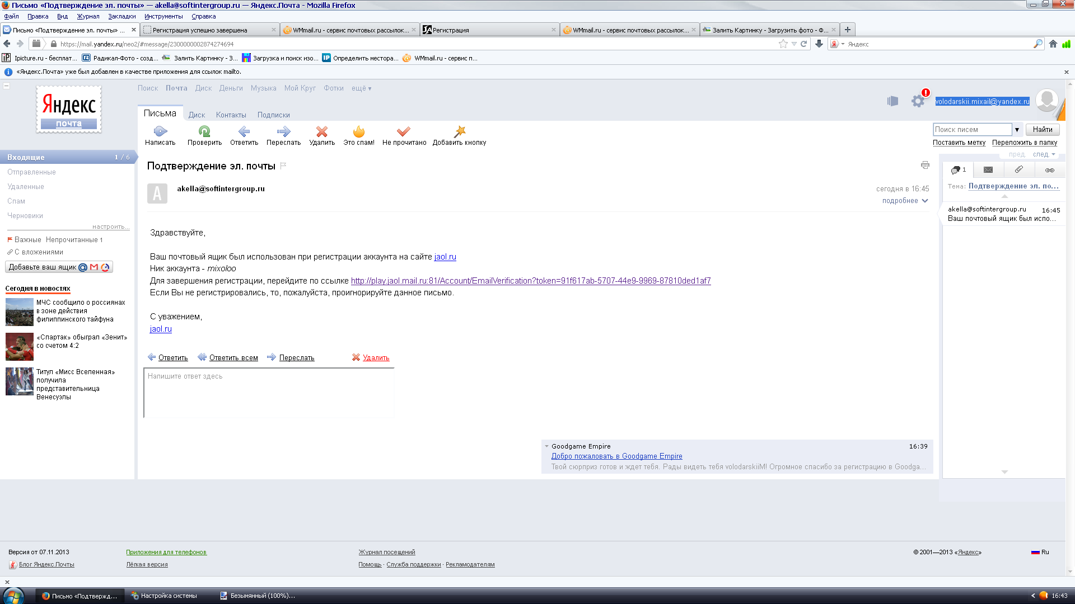1075x604 pixels.
Task: Click the Написать compose mail icon
Action: click(x=160, y=131)
